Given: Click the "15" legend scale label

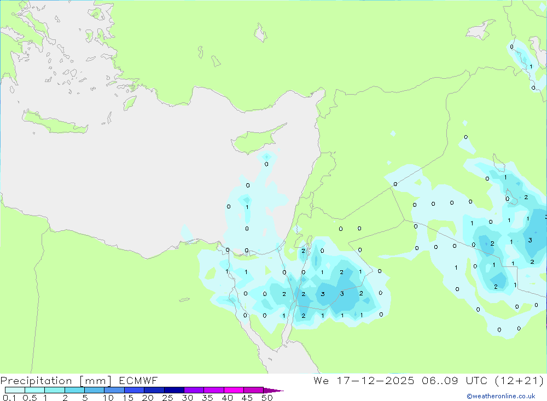Looking at the screenshot, I should pos(128,398).
